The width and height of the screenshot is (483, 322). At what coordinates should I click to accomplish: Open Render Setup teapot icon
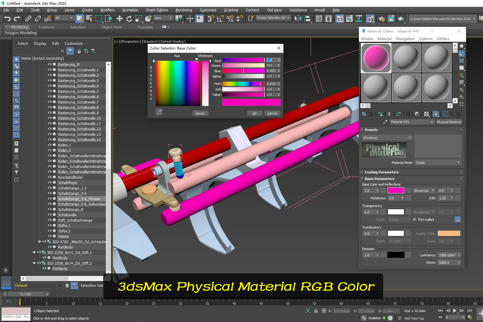point(381,18)
